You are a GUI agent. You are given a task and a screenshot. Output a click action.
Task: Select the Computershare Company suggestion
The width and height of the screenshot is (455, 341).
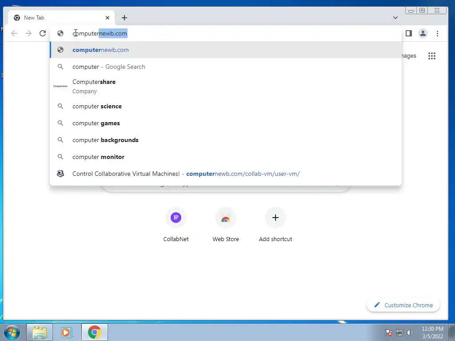[226, 87]
